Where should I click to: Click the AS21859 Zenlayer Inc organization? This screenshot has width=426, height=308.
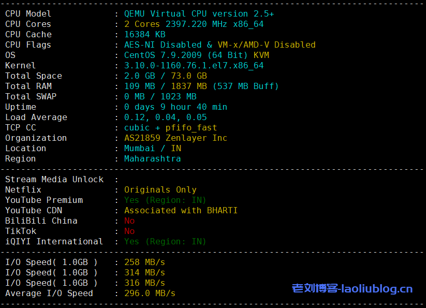pyautogui.click(x=175, y=138)
